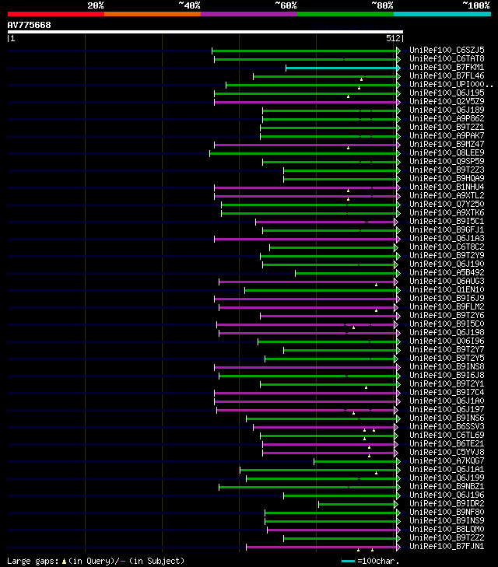Screen dimensions: 498x567
Task: Open the UniRef100_Q6J189 hit
Action: 447,110
